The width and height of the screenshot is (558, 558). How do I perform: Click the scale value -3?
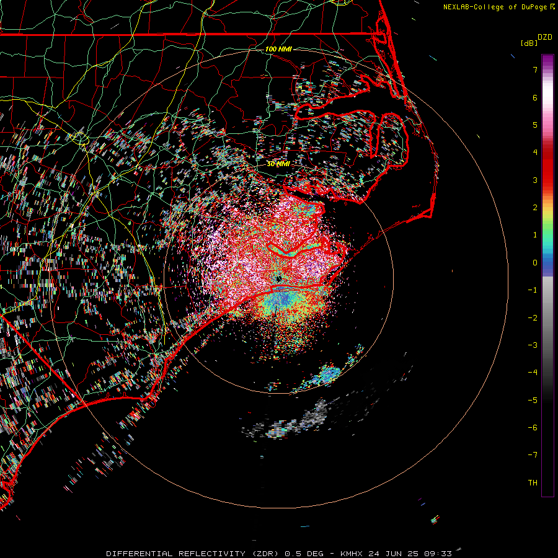pos(533,345)
